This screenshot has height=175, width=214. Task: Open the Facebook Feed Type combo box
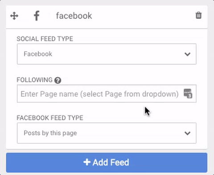tap(107, 133)
